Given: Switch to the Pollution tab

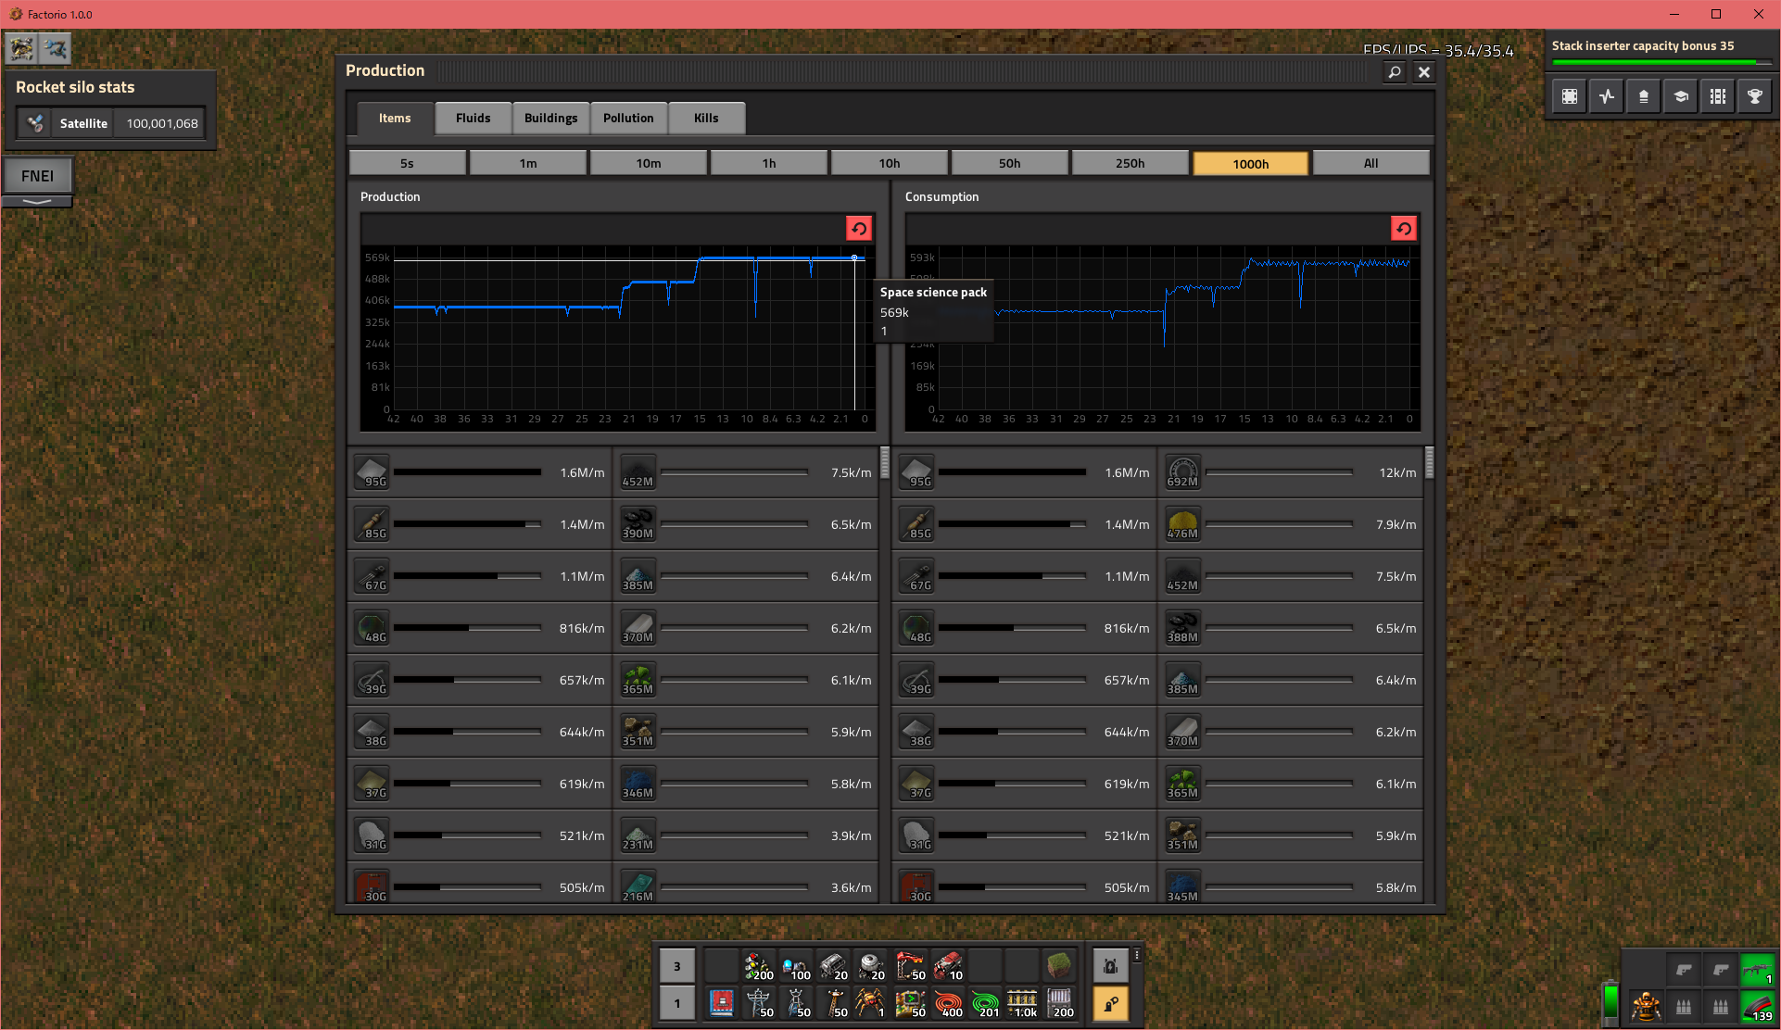Looking at the screenshot, I should tap(628, 118).
